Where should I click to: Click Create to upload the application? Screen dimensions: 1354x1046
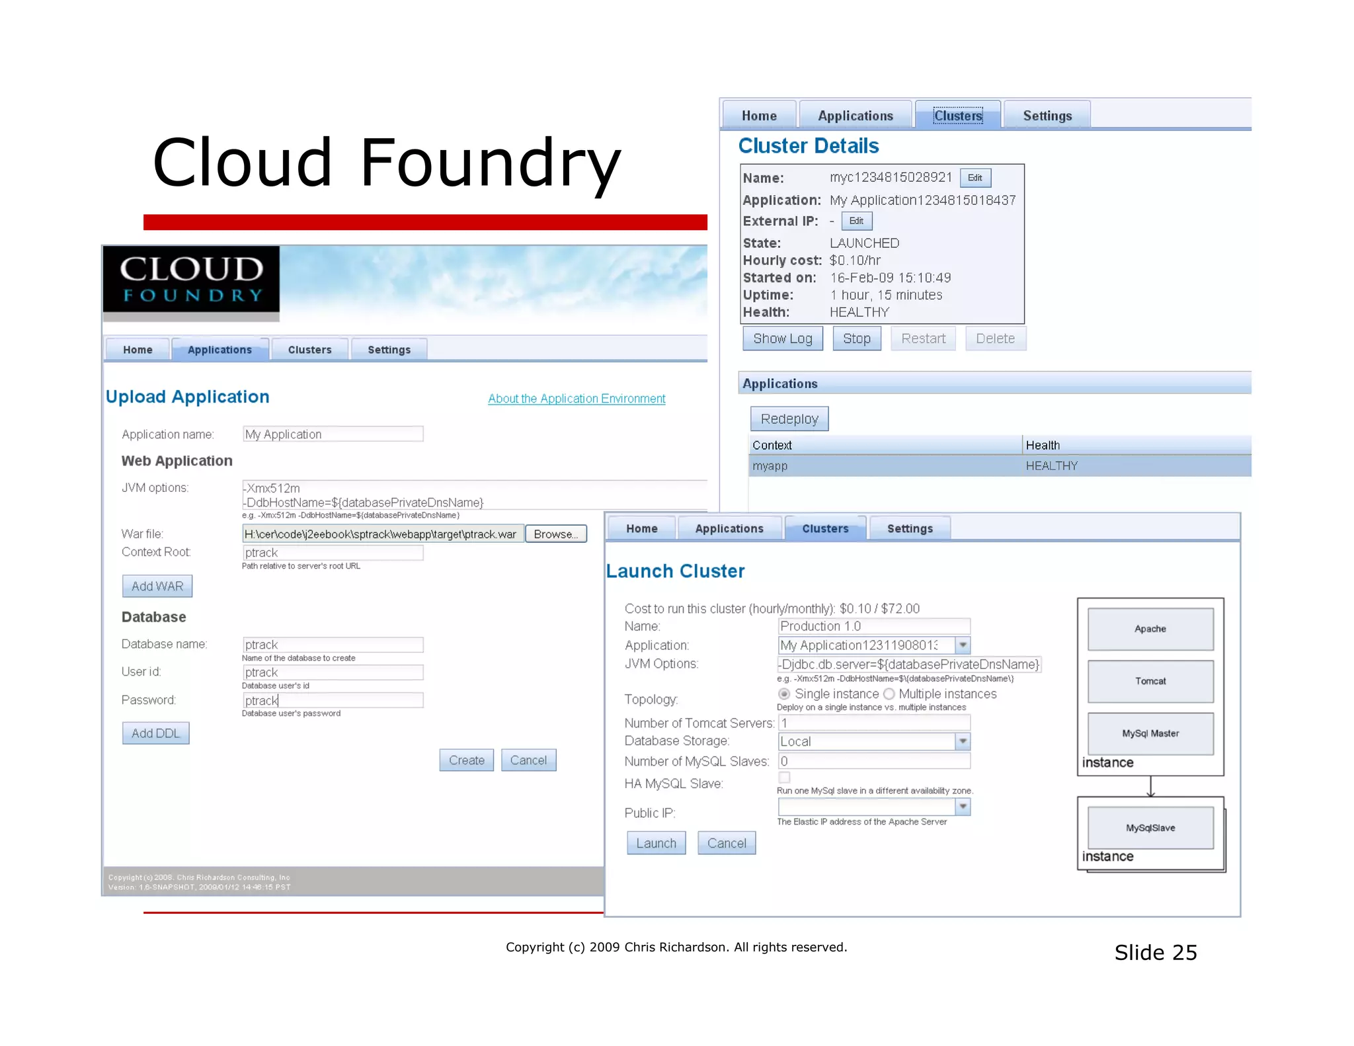[x=467, y=760]
